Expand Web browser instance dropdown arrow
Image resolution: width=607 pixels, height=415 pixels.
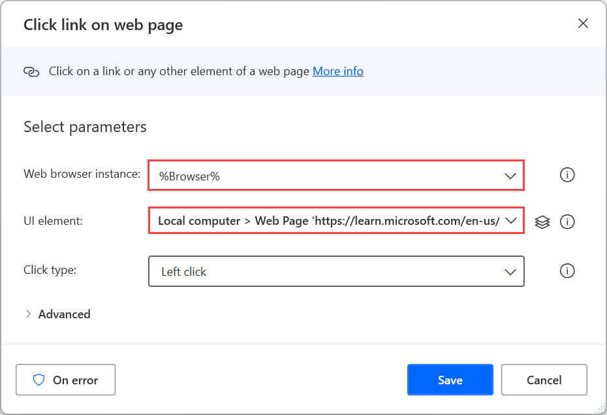[510, 176]
